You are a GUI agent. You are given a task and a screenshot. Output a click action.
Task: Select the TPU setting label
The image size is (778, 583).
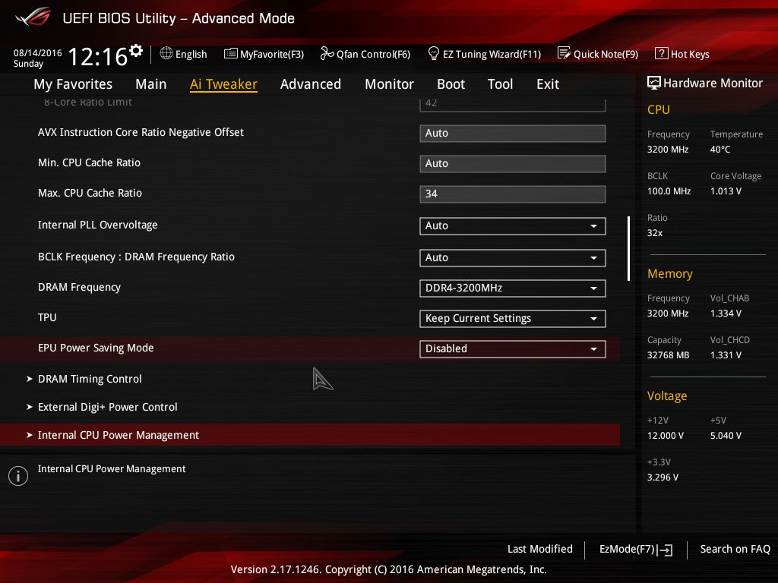(47, 317)
